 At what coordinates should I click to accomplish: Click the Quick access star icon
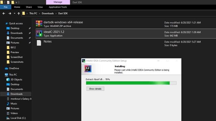tap(7, 24)
